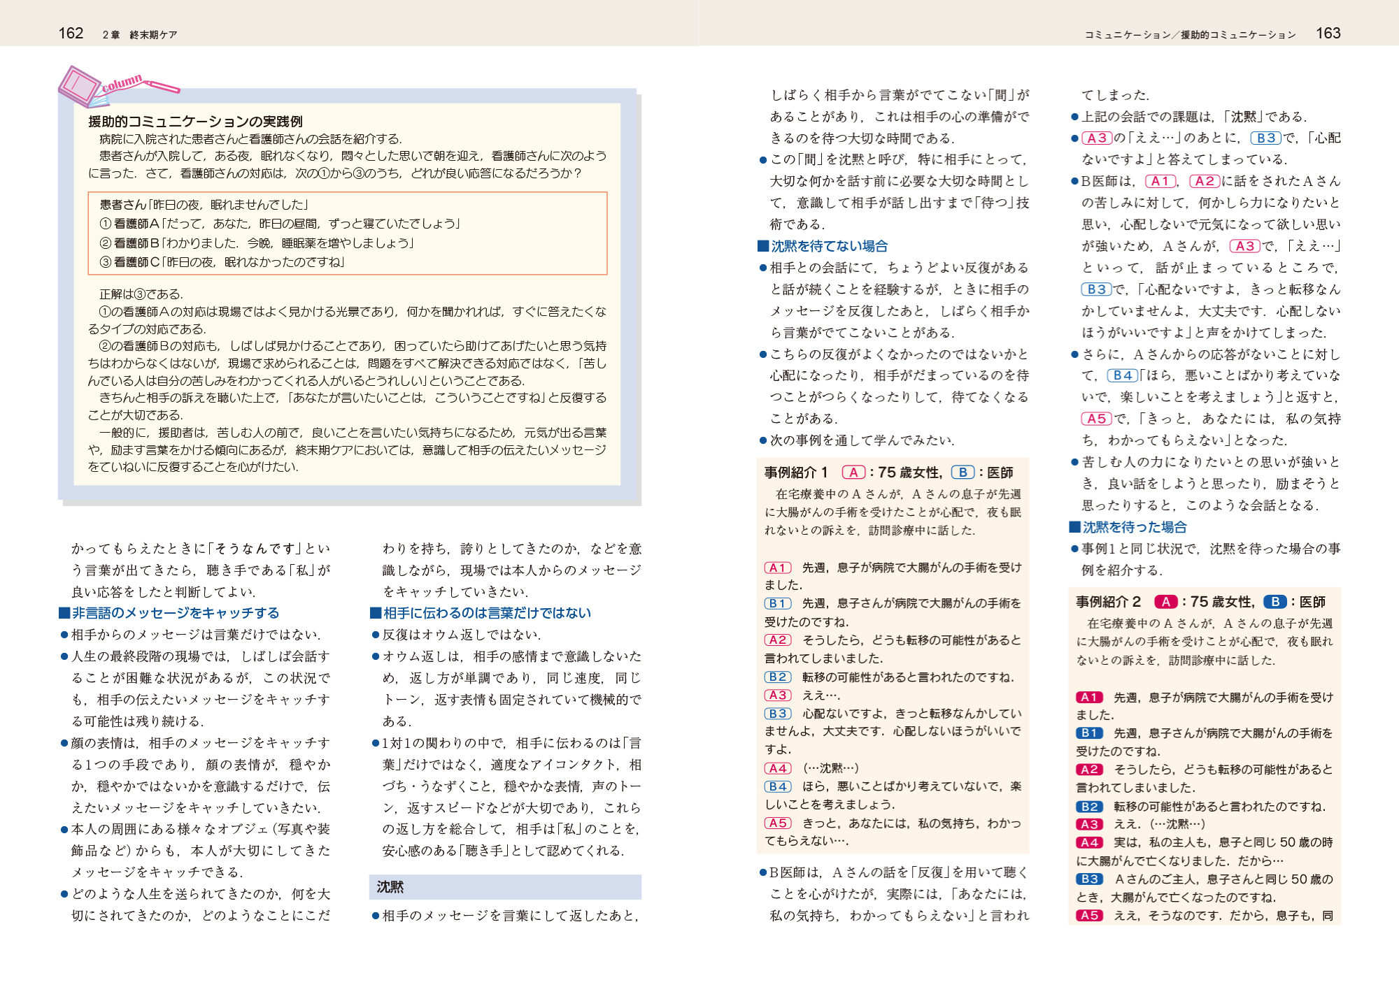Click page number 163

[x=1328, y=34]
